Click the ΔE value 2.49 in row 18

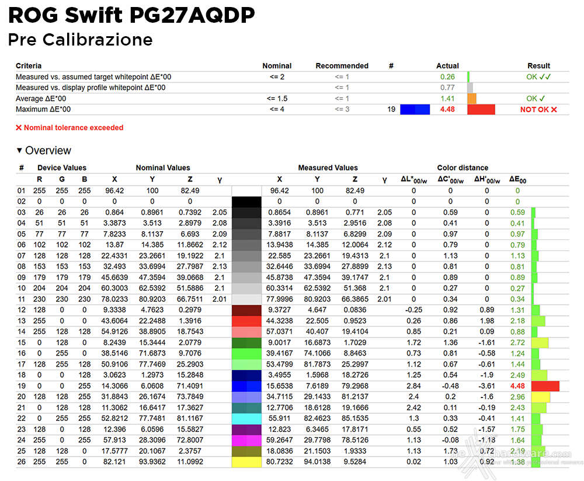(517, 375)
